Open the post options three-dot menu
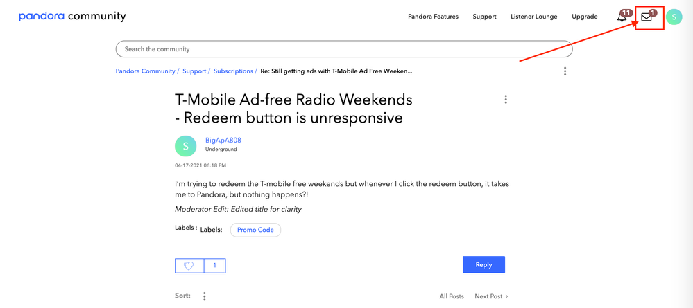This screenshot has height=308, width=693. [506, 100]
